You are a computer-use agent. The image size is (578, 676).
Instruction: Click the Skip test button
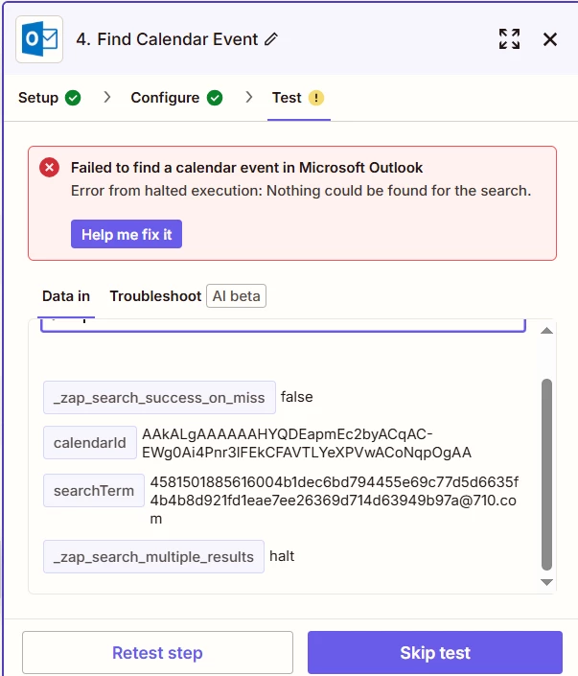(435, 653)
